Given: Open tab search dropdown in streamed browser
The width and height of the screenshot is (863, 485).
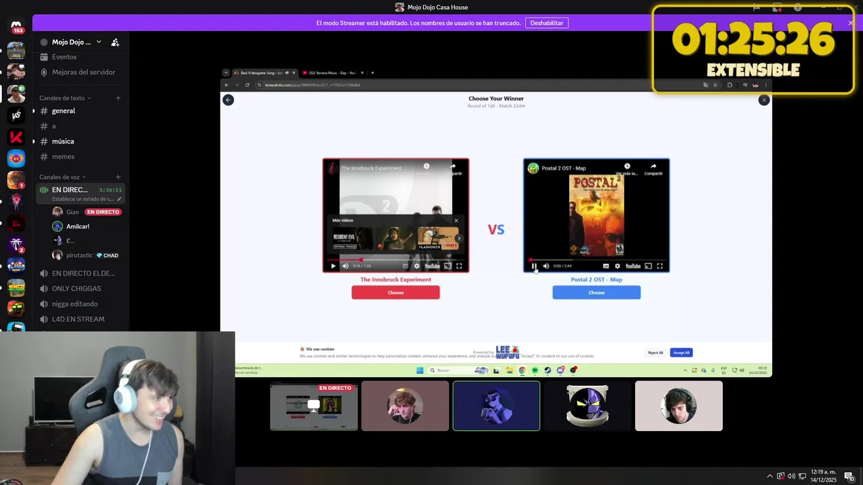Looking at the screenshot, I should tap(226, 73).
